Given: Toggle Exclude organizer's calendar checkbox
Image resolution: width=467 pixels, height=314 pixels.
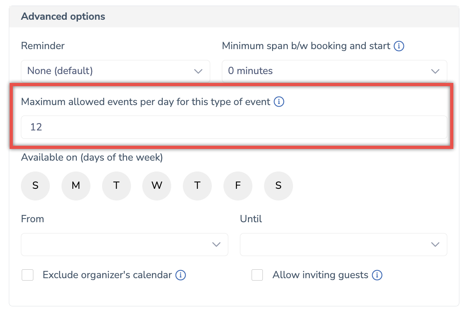Looking at the screenshot, I should pyautogui.click(x=27, y=275).
